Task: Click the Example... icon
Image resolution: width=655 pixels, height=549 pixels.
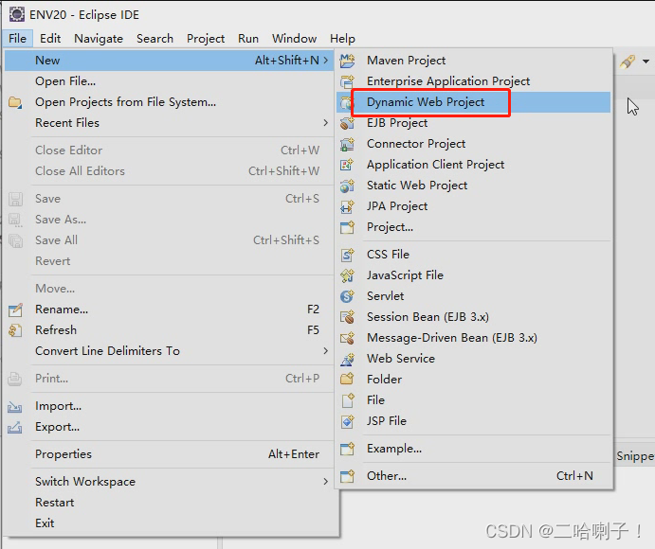Action: [x=347, y=449]
